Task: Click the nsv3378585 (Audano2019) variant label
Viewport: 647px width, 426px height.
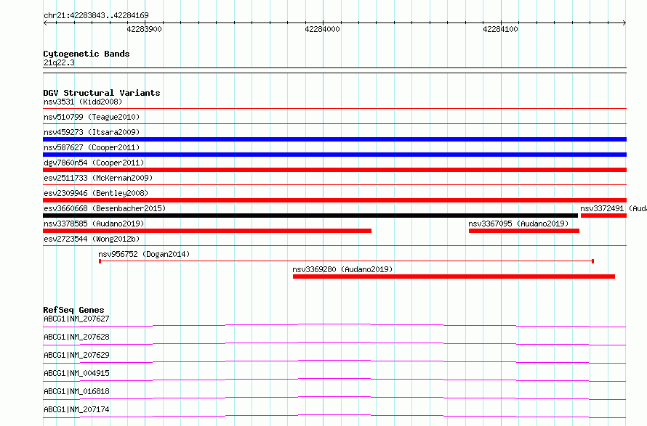Action: 94,224
